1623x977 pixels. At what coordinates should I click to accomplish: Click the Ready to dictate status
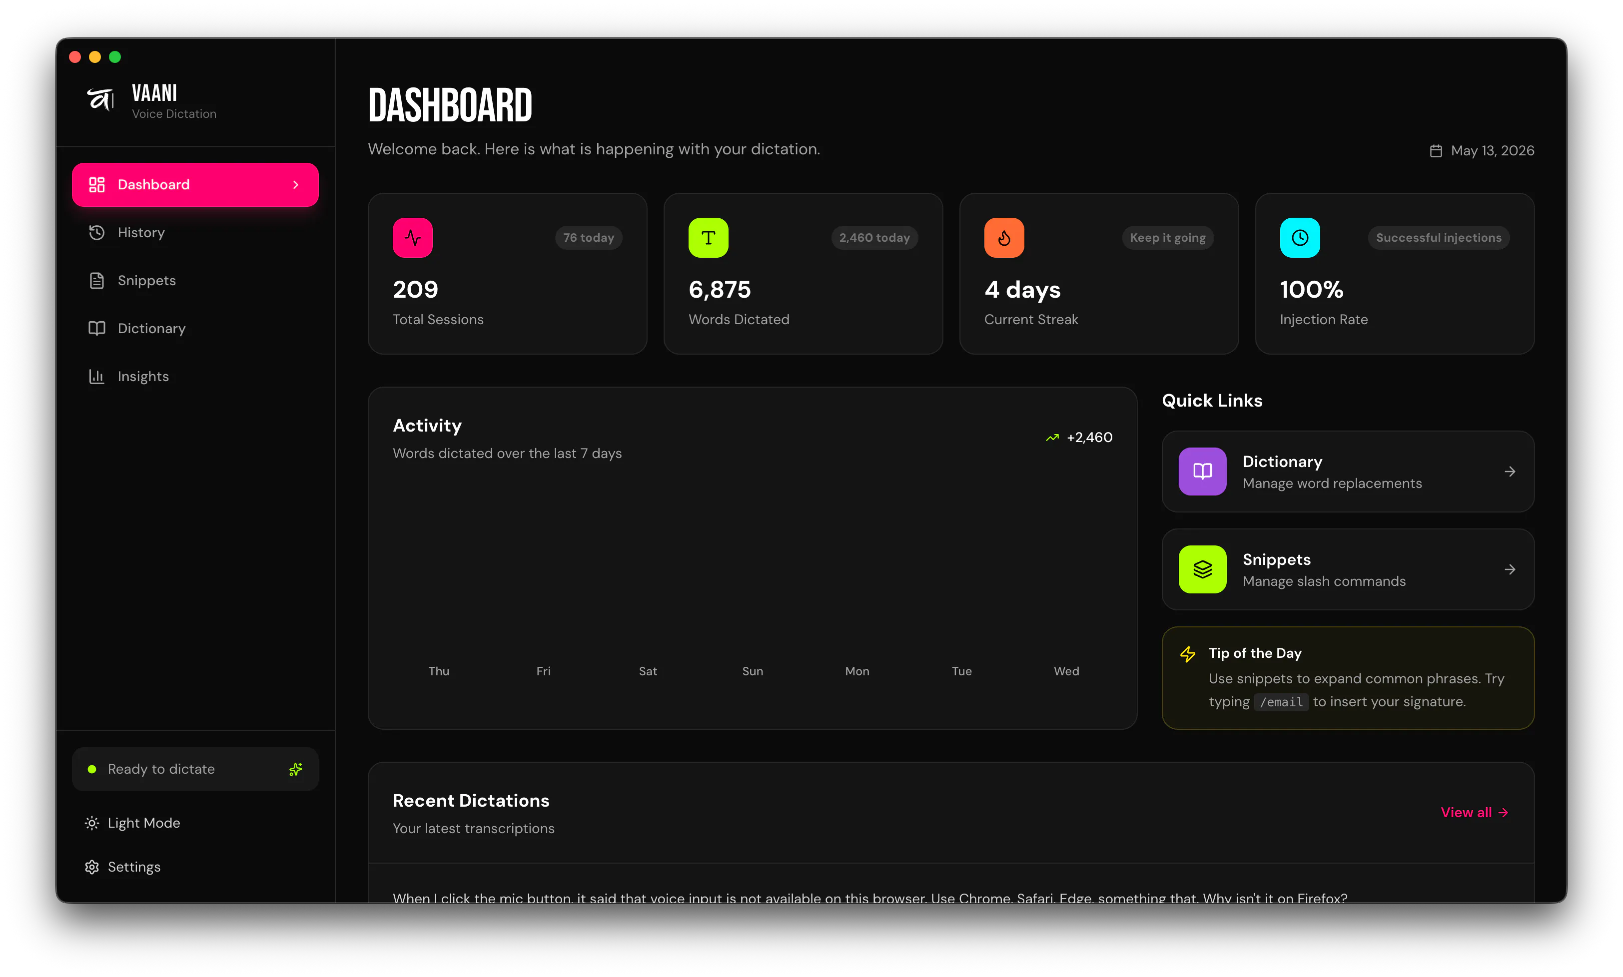[x=195, y=769]
